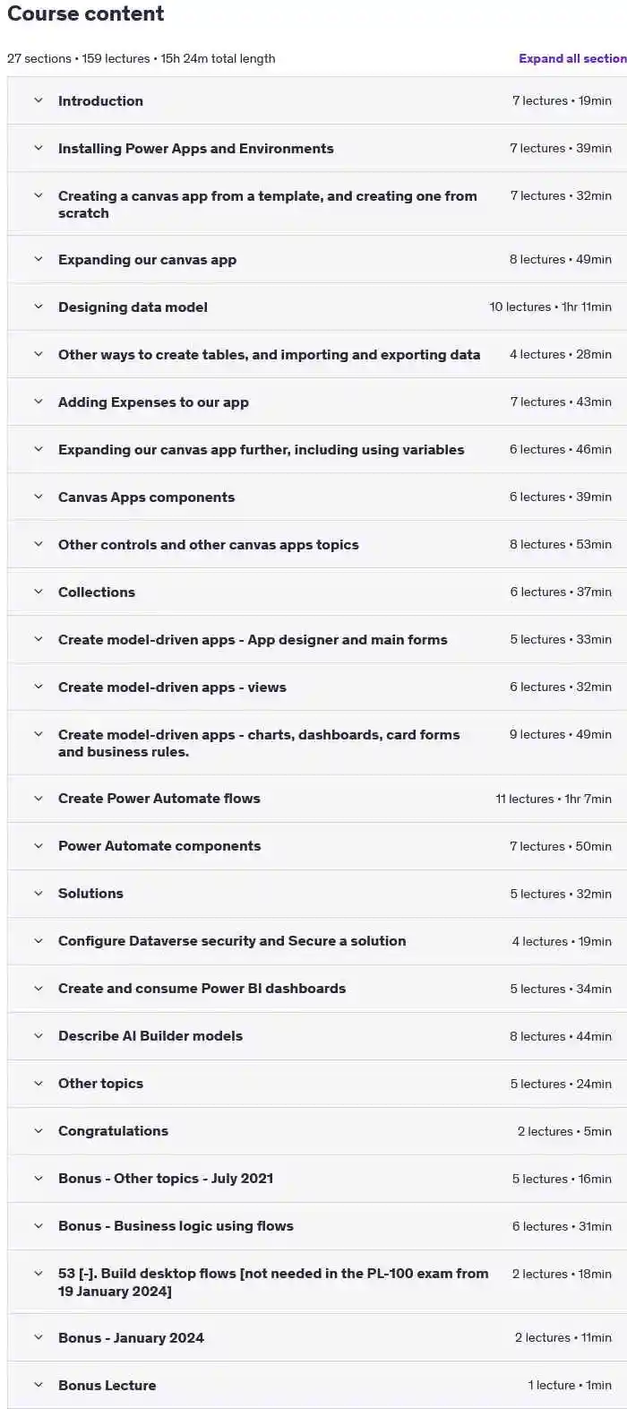This screenshot has height=1409, width=627.
Task: Expand the Introduction section chevron
Action: 39,100
